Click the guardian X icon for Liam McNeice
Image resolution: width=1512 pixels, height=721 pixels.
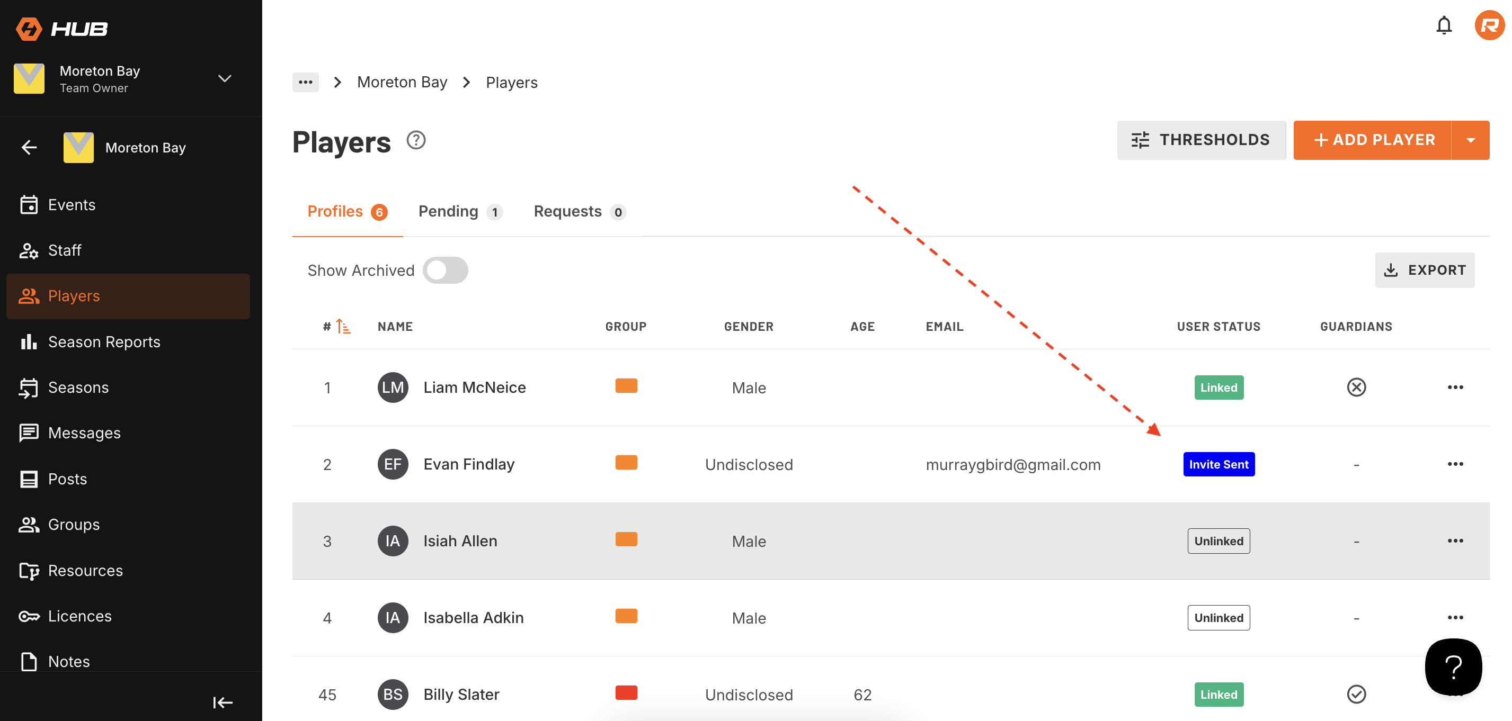click(1356, 387)
